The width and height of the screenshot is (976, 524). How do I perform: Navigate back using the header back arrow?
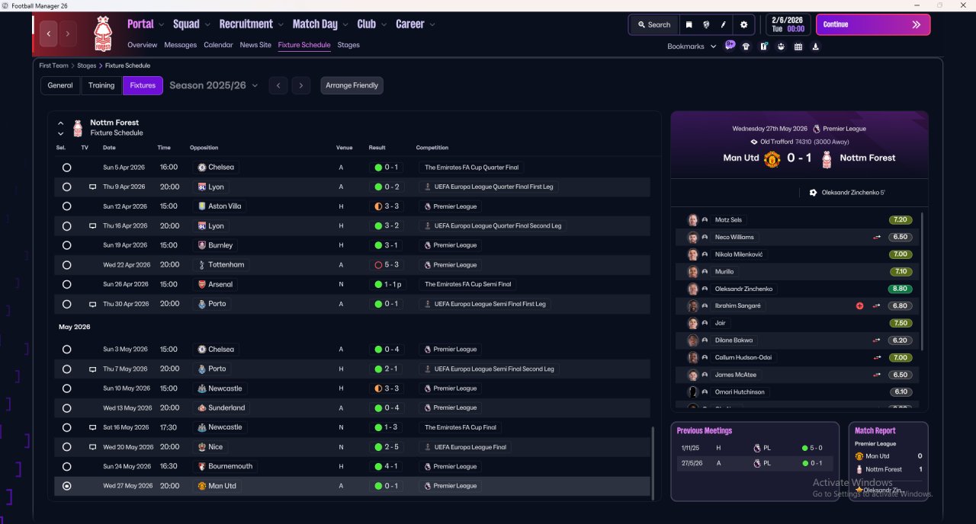50,34
